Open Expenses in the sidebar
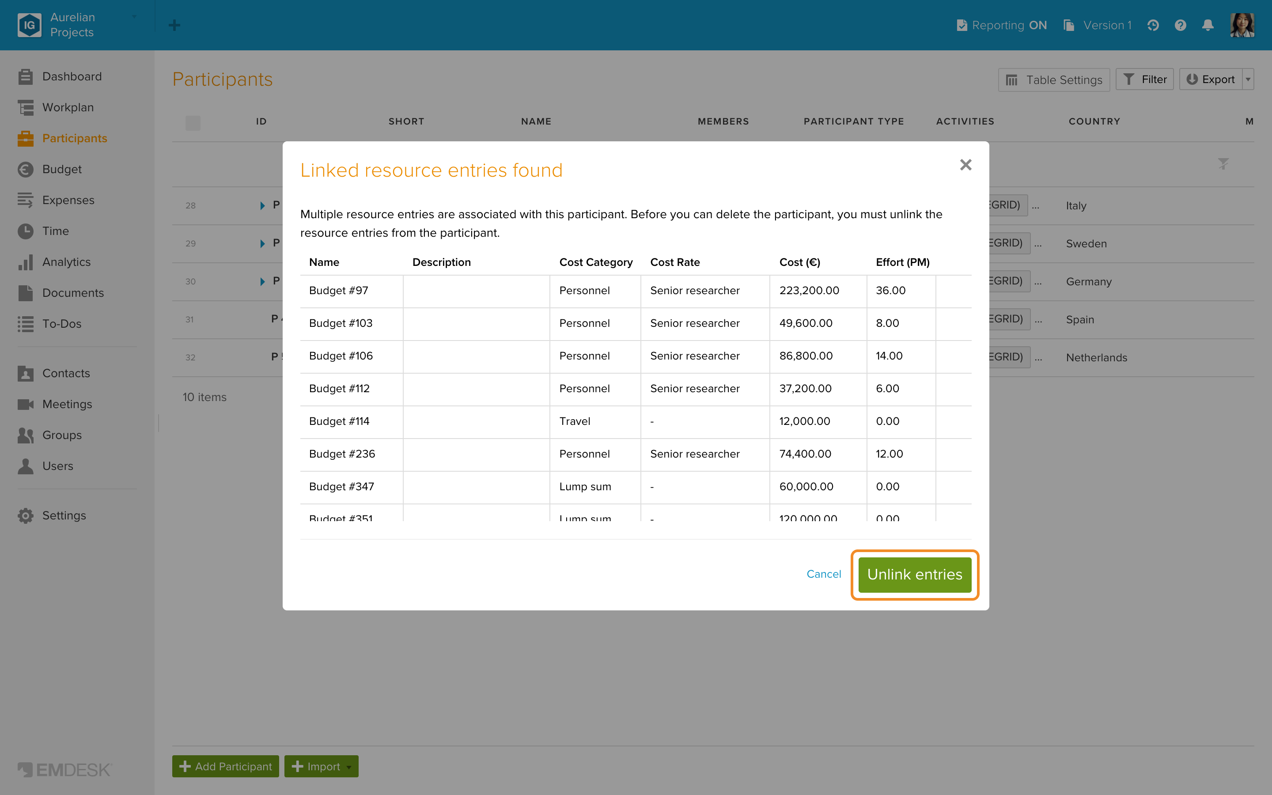Viewport: 1272px width, 795px height. pos(68,201)
